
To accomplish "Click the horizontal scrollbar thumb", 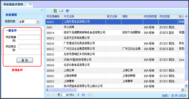I will tap(63, 90).
